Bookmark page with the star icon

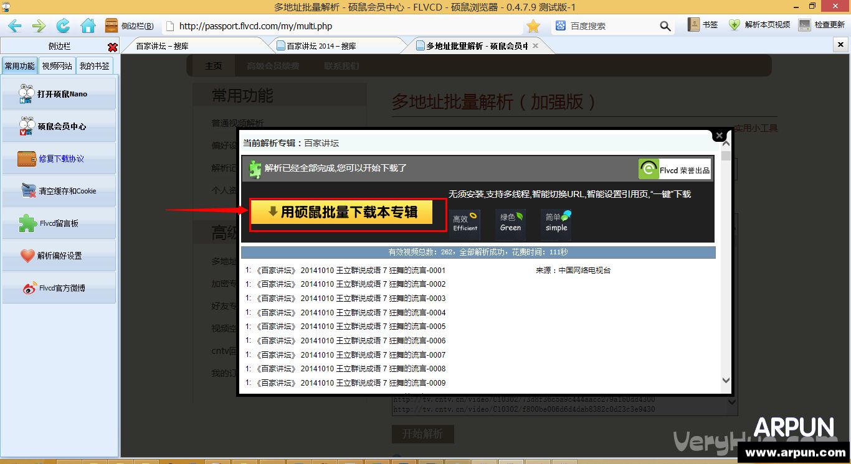[533, 26]
